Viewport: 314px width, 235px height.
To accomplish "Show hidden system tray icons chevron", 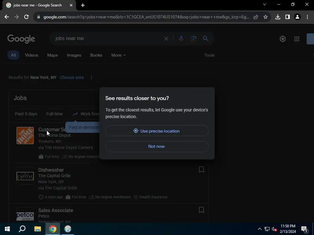I will 259,229.
